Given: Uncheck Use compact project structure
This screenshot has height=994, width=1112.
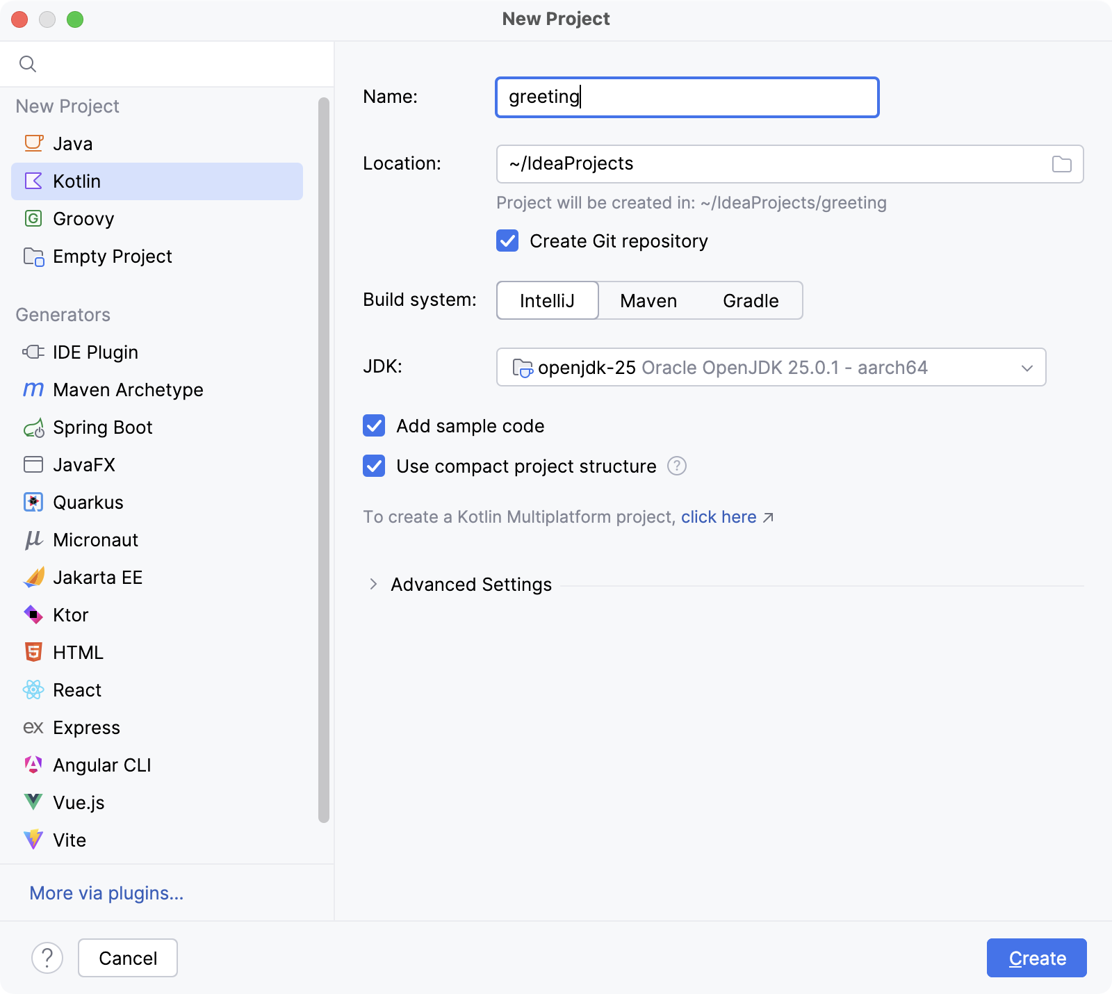Looking at the screenshot, I should click(373, 466).
